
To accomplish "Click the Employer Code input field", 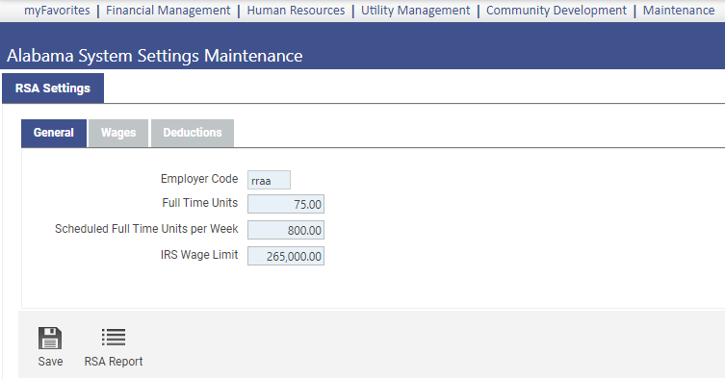I will tap(269, 180).
